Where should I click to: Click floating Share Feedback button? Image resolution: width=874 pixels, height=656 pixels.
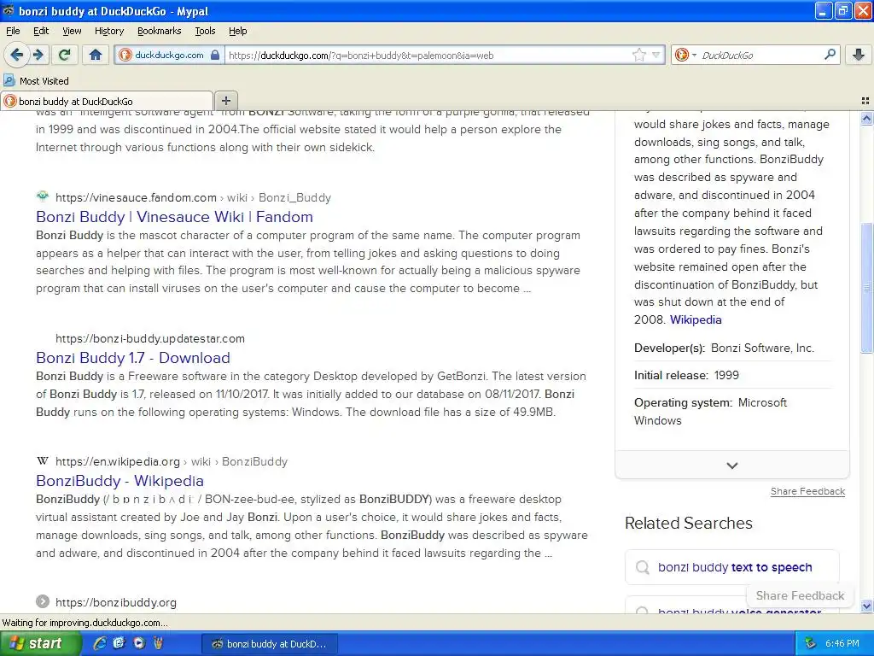point(800,595)
